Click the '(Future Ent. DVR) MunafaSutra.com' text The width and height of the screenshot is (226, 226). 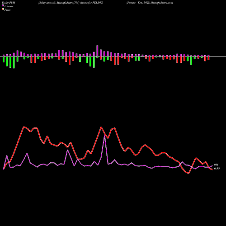coord(150,3)
